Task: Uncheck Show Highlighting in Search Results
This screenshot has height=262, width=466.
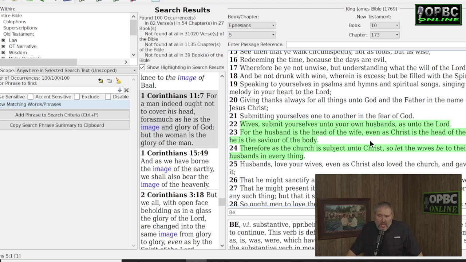Action: coord(142,67)
